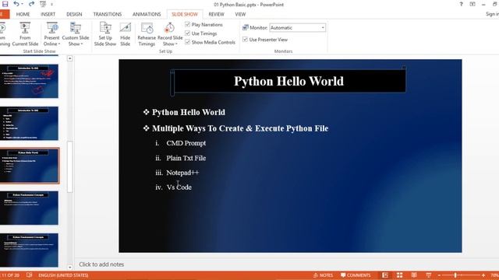The image size is (499, 280).
Task: Click the bullet Multiple Ways To Create & Execute Python File
Action: [240, 128]
